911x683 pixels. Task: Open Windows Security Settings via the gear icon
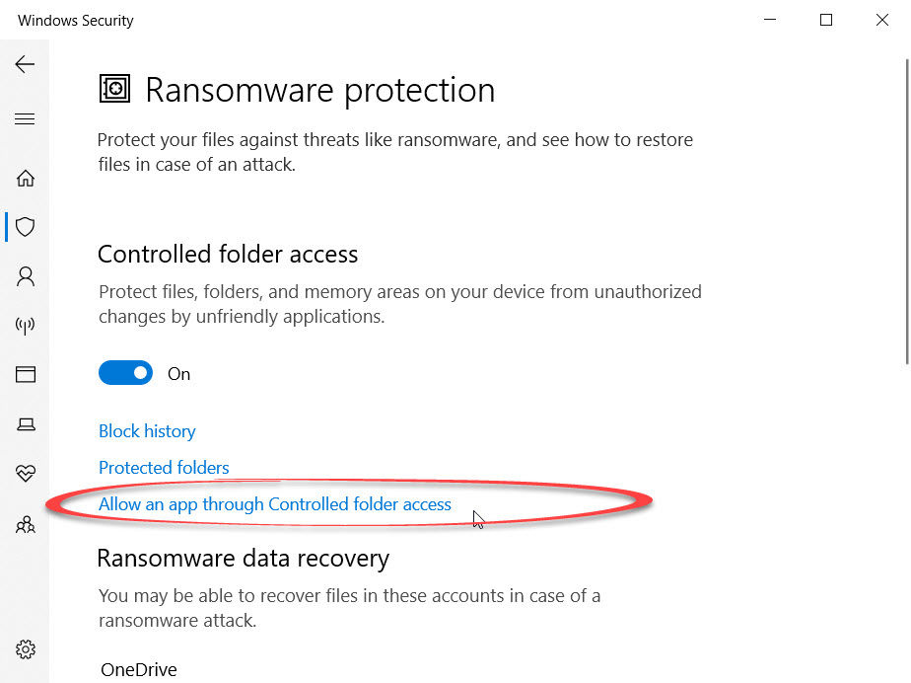pyautogui.click(x=25, y=649)
